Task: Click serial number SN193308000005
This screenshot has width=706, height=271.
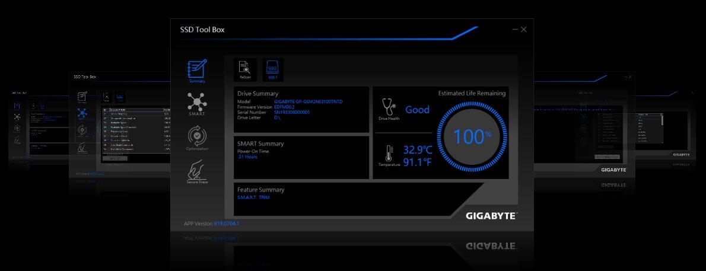Action: 292,113
